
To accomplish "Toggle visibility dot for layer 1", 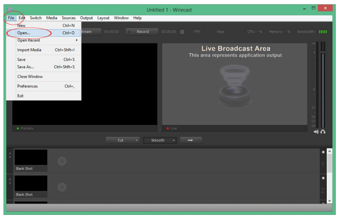I will point(323,152).
